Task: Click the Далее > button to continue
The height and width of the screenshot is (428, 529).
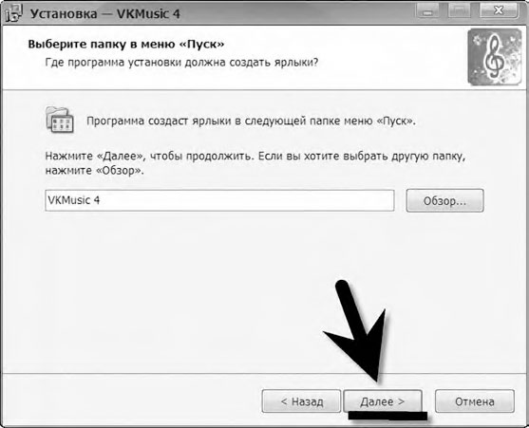Action: (383, 401)
